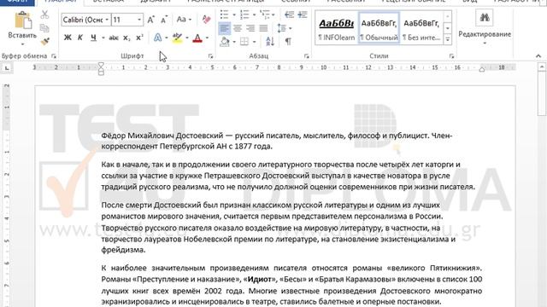Open underline style dropdown arrow
Viewport: 547px width, 307px height.
coord(103,38)
